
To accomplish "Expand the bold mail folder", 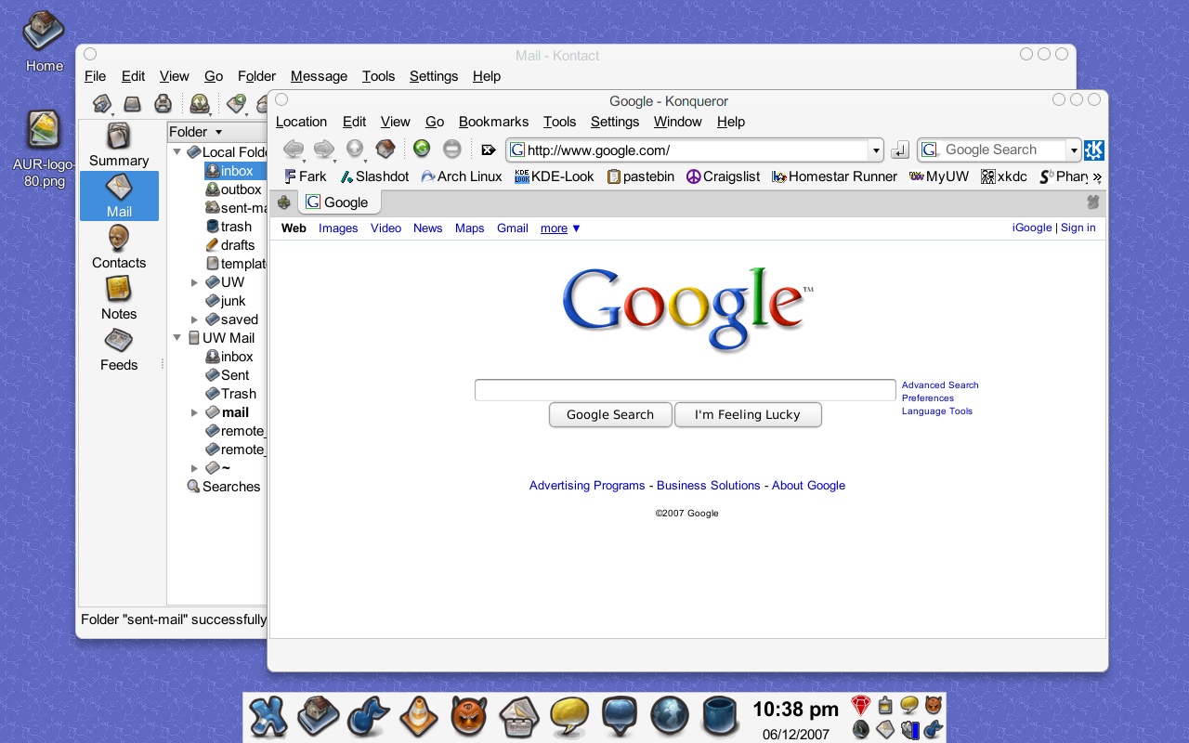I will [194, 412].
